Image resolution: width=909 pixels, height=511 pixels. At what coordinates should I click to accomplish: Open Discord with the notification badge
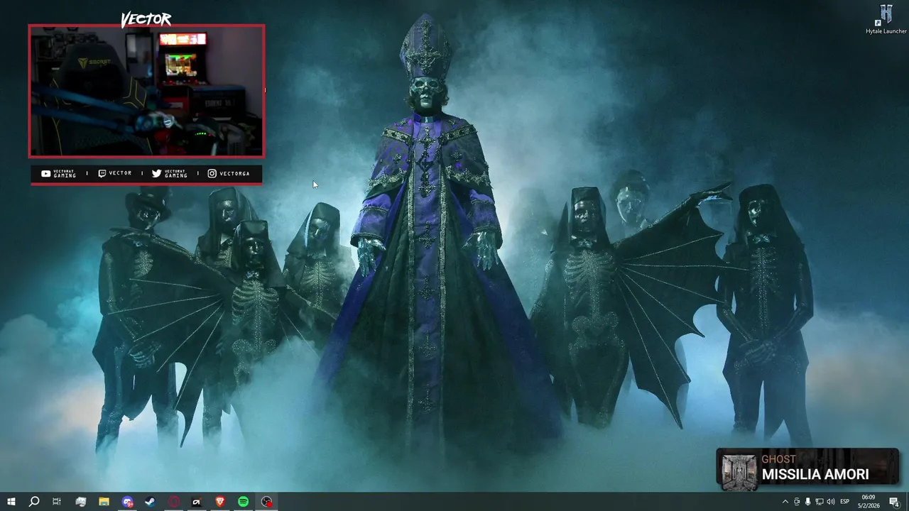(127, 502)
